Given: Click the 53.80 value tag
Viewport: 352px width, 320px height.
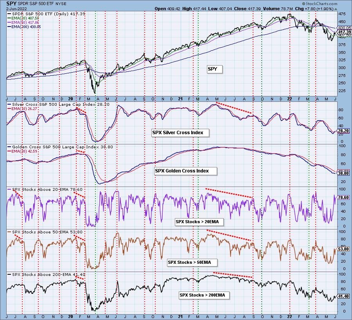Looking at the screenshot, I should pos(344,249).
